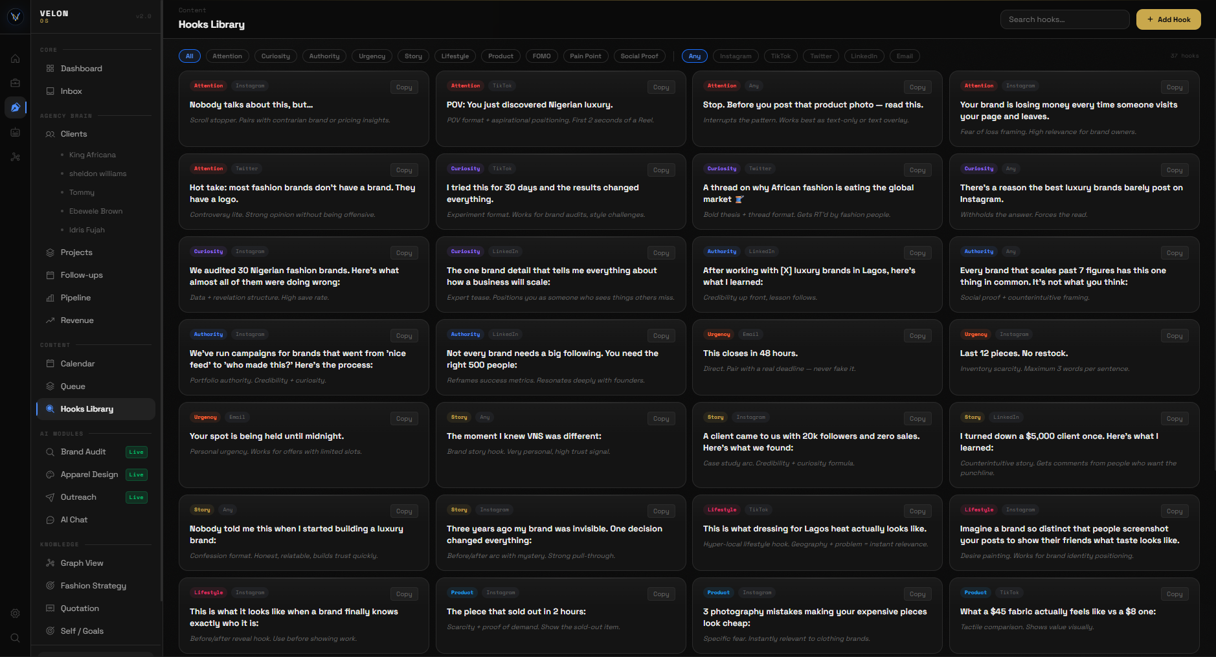The width and height of the screenshot is (1216, 657).
Task: Select the active pen icon in the left rail
Action: pyautogui.click(x=16, y=107)
